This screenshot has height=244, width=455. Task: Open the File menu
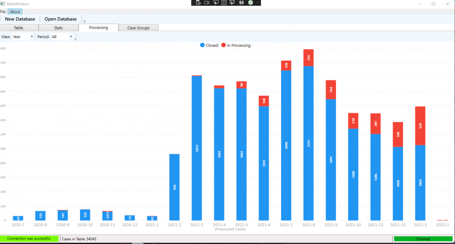[3, 12]
